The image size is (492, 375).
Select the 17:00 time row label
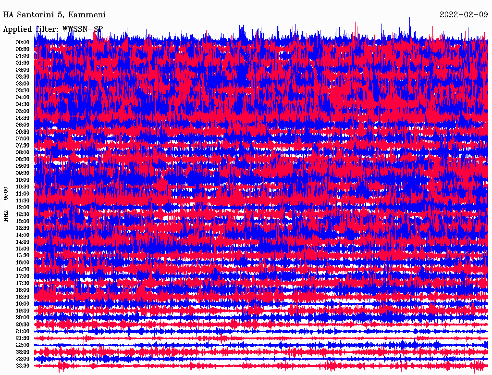pyautogui.click(x=23, y=276)
